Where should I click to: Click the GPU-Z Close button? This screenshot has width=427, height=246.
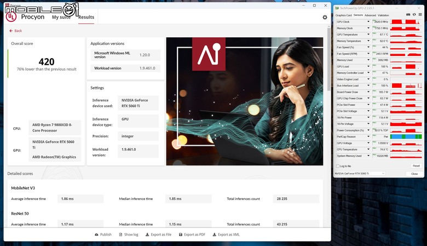point(414,174)
